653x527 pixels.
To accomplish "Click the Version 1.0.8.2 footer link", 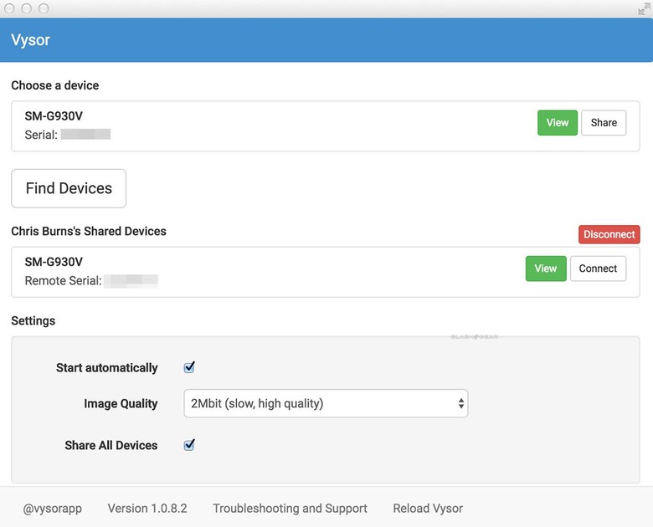I will point(147,509).
